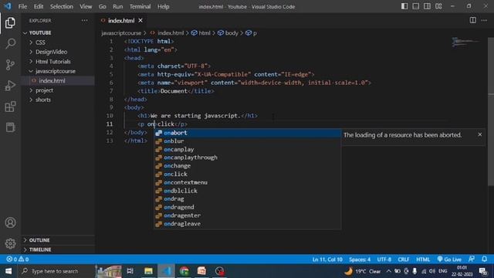Click the feedback icon in status bar
Viewport: 494px width, 278px height.
(472, 259)
